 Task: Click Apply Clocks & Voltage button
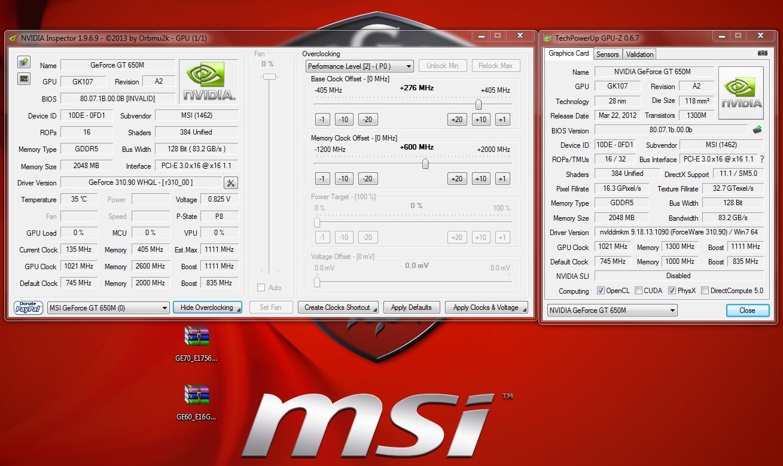point(486,307)
